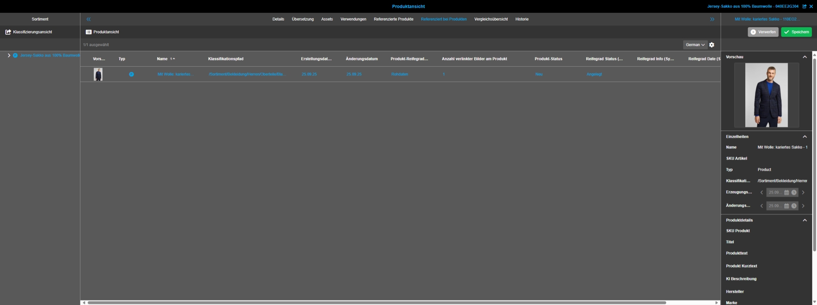Viewport: 817px width, 305px height.
Task: Click the vertical scrollbar of right panel
Action: pyautogui.click(x=814, y=155)
